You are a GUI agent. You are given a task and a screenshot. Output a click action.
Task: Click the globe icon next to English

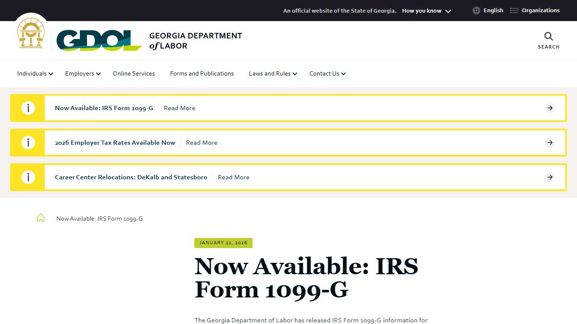coord(476,10)
